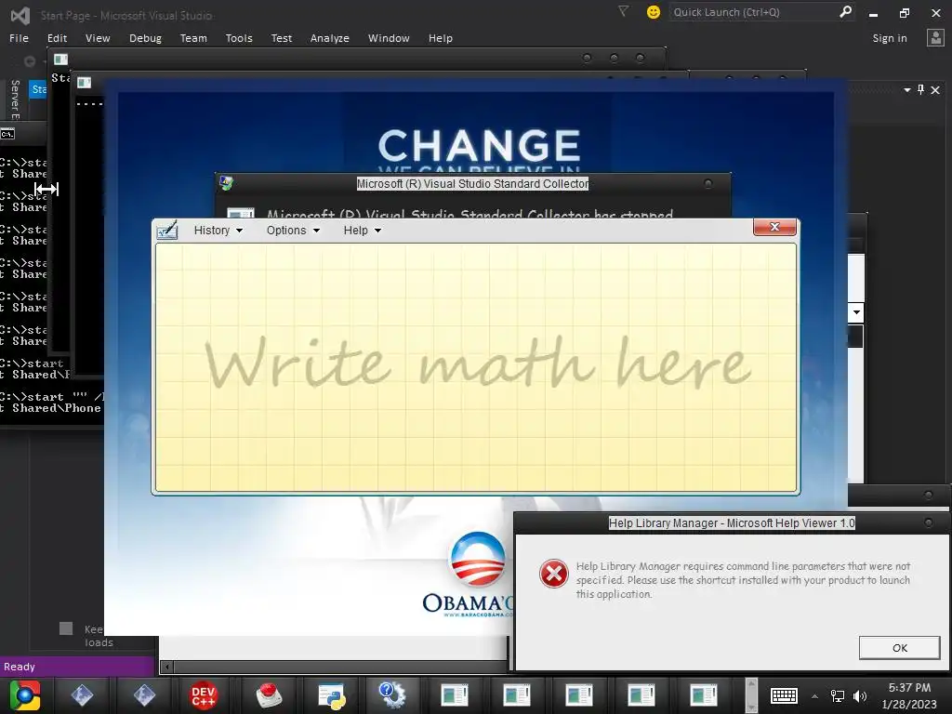This screenshot has height=714, width=952.
Task: Open Chrome from the taskbar
Action: 25,695
